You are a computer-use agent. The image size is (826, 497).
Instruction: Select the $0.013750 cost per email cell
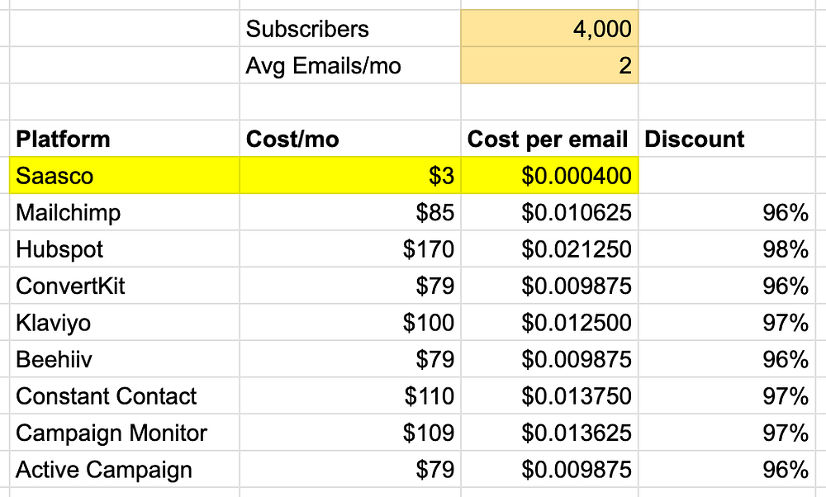click(549, 396)
